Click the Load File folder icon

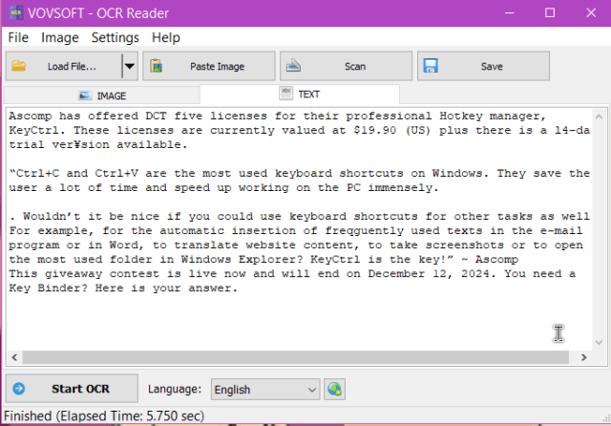19,66
